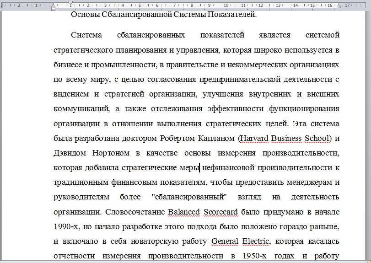Viewport: 371px width, 263px height.
Task: Click the word 'функционирования'
Action: 304,109
